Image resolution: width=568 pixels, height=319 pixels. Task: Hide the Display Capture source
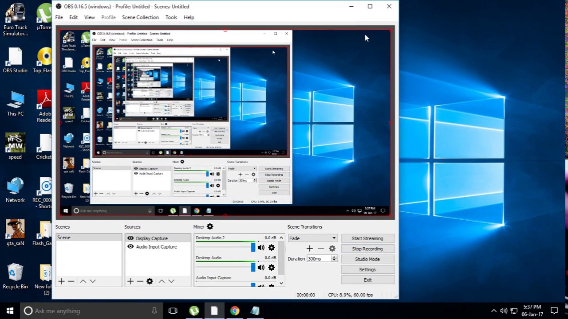pos(130,238)
